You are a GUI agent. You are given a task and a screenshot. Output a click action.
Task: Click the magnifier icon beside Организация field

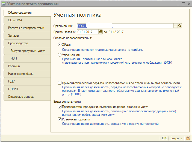(180, 26)
